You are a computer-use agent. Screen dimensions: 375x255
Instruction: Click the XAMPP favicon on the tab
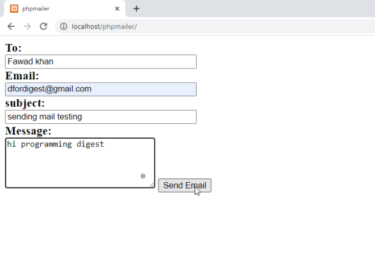(14, 8)
